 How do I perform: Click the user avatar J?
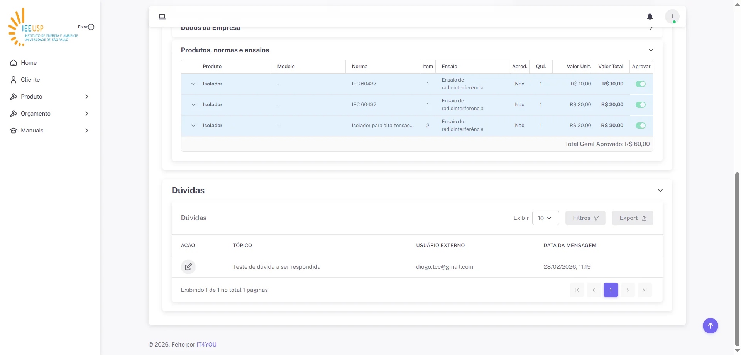[x=672, y=17]
